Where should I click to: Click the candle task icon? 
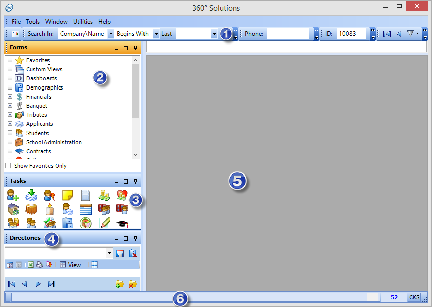[x=50, y=209]
